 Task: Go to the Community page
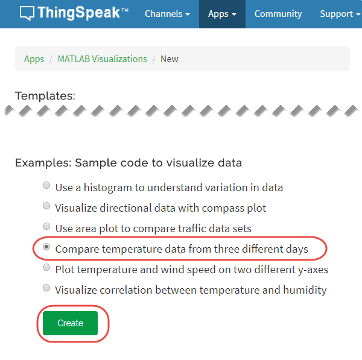click(x=278, y=14)
